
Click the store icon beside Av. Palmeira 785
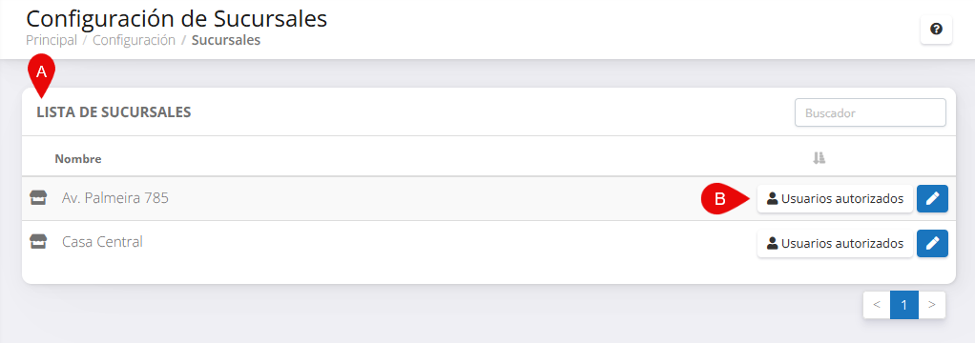(x=38, y=198)
